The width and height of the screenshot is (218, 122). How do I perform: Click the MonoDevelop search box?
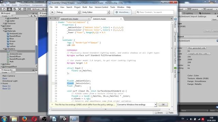[x=155, y=12]
